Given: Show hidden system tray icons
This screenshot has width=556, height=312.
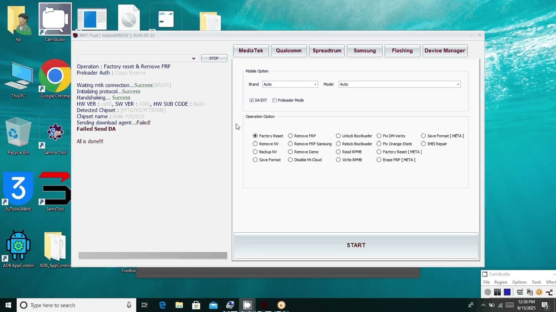Looking at the screenshot, I should click(483, 305).
